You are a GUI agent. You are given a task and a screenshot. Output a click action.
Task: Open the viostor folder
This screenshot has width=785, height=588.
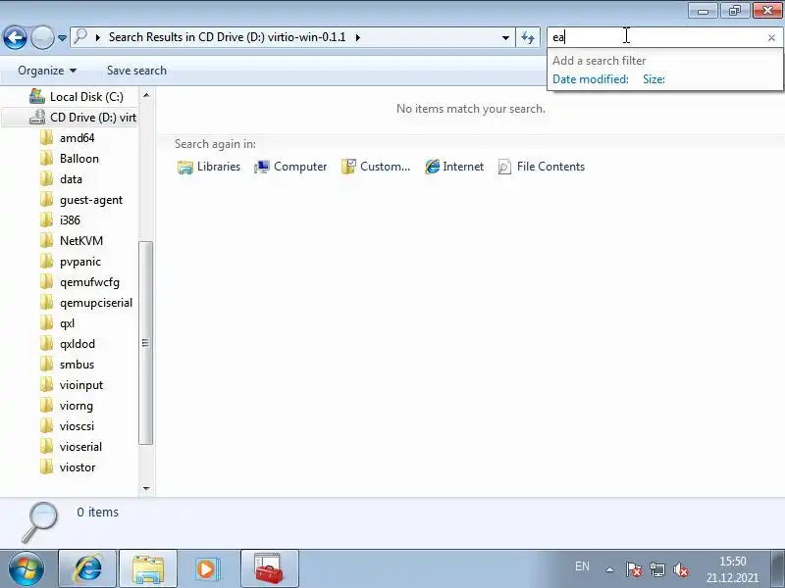78,467
